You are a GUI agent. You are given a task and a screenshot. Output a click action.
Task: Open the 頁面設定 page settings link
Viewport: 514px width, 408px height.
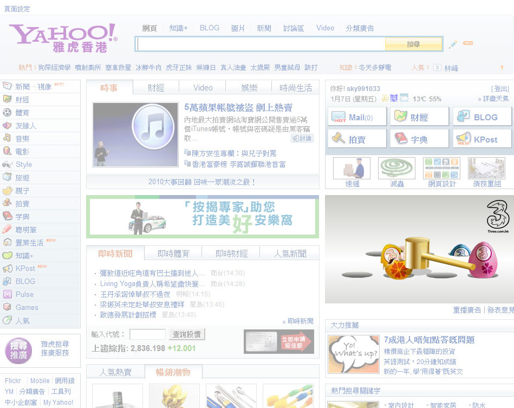coord(17,9)
